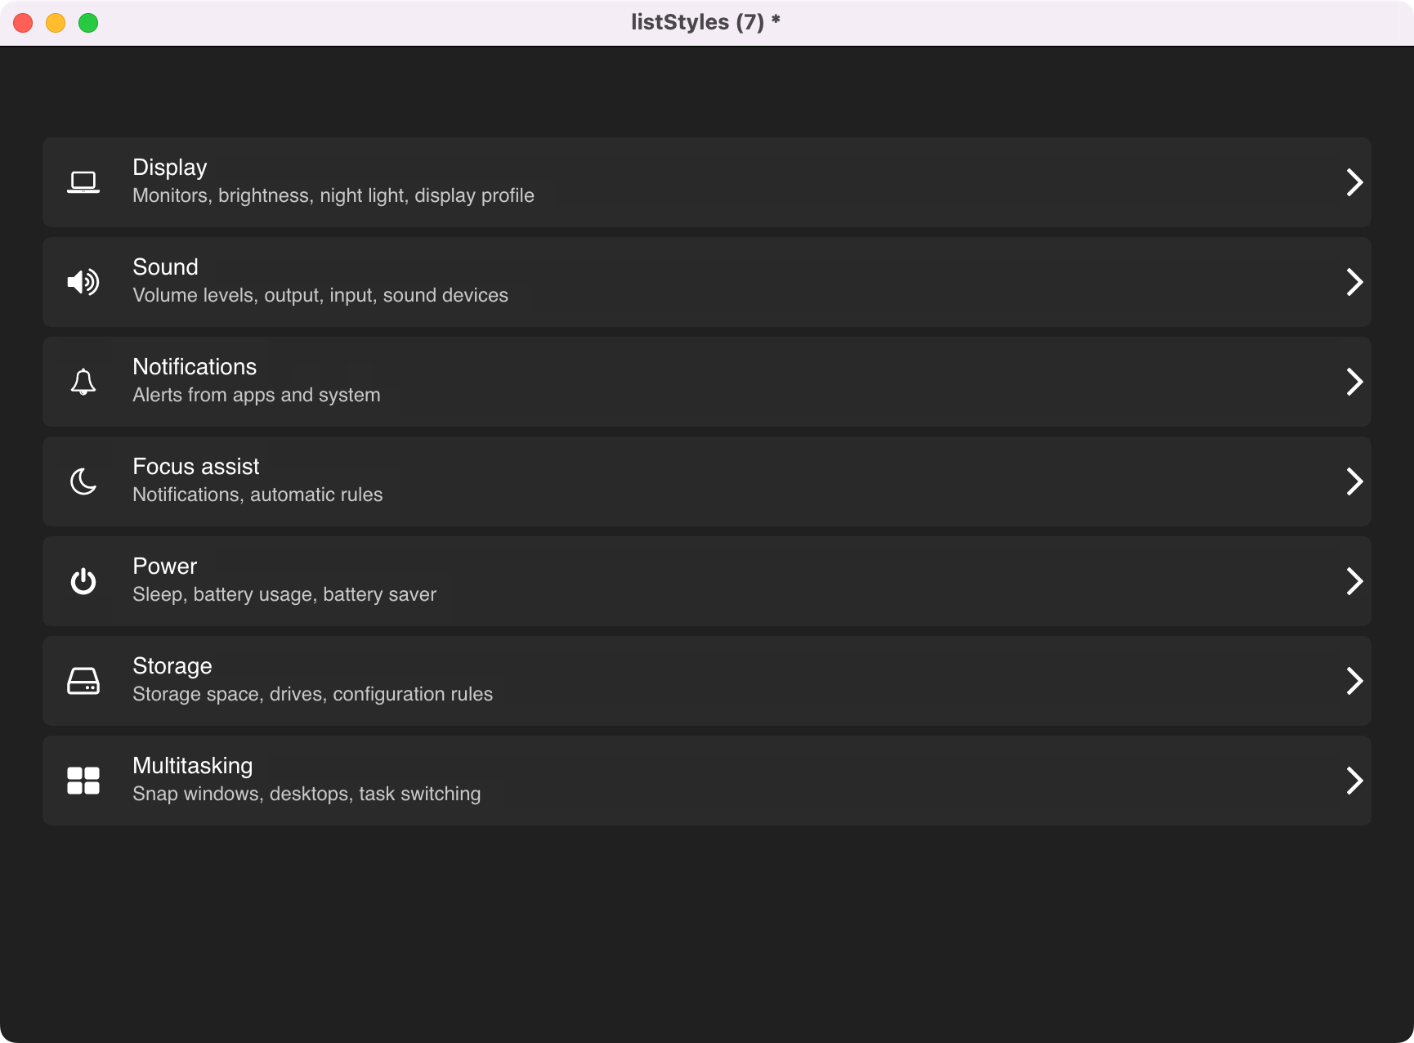
Task: Expand the Notifications row chevron
Action: pos(1354,382)
